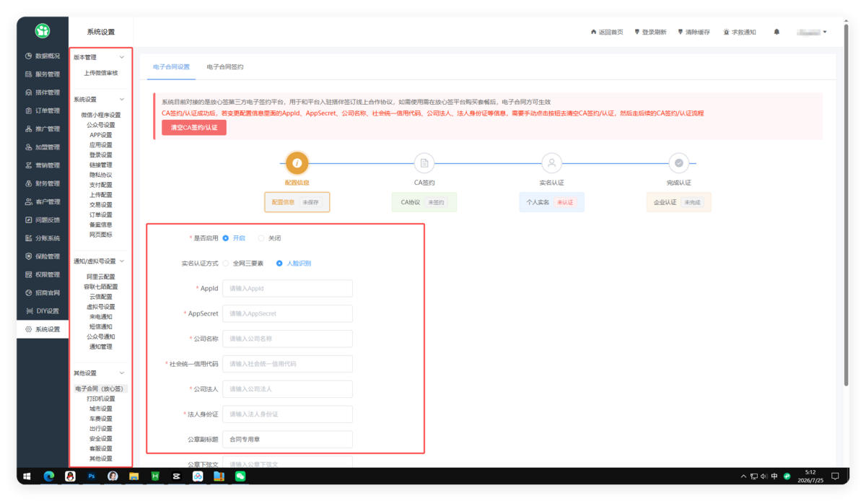866x501 pixels.
Task: Open 加盟管理 sidebar section
Action: [x=43, y=147]
